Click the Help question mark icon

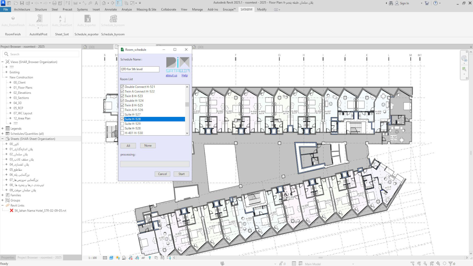(436, 3)
